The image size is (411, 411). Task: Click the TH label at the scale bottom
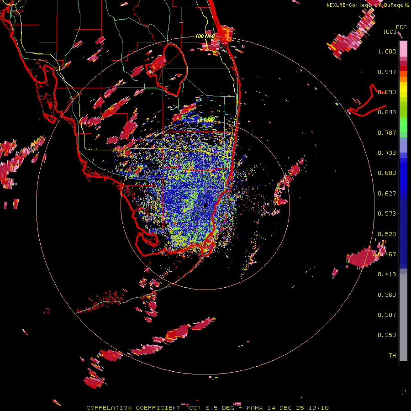pyautogui.click(x=392, y=356)
